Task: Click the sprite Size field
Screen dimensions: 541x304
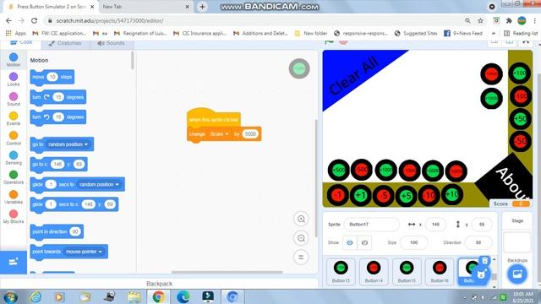Action: (413, 242)
